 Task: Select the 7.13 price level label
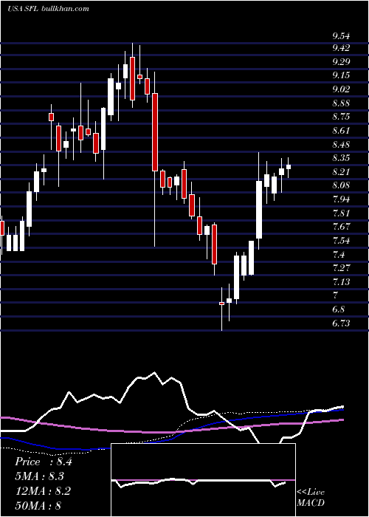[x=341, y=281]
